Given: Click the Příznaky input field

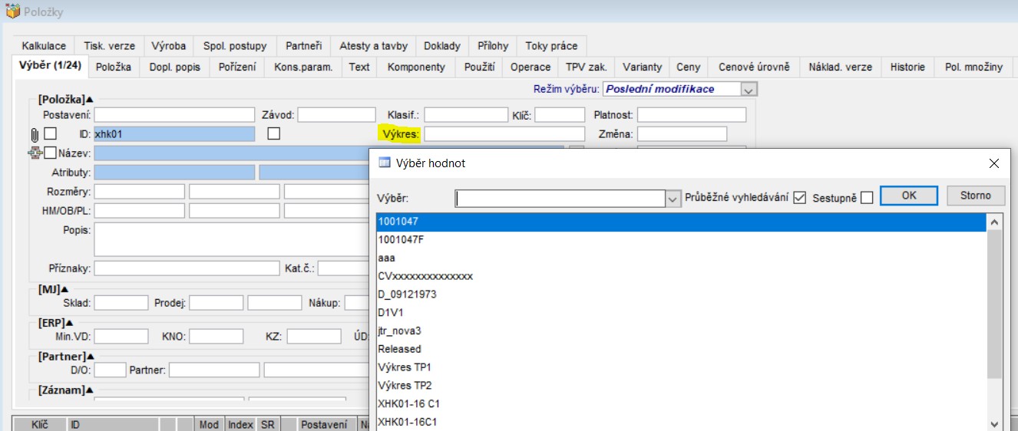Looking at the screenshot, I should click(187, 268).
